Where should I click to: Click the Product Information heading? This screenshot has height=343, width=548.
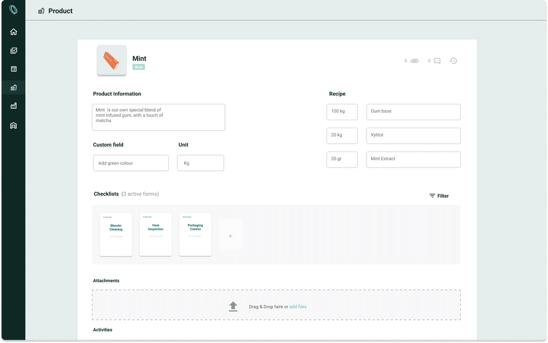pos(117,94)
